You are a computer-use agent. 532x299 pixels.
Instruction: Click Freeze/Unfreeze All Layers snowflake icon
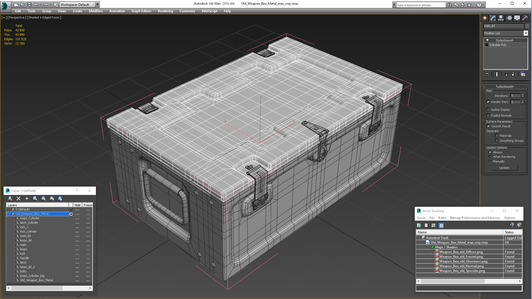[60, 199]
